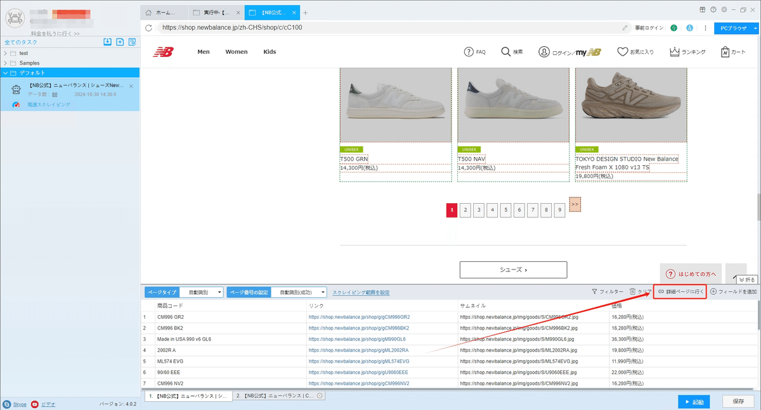The width and height of the screenshot is (761, 410).
Task: Click the 検索 magnifier icon
Action: pos(505,52)
